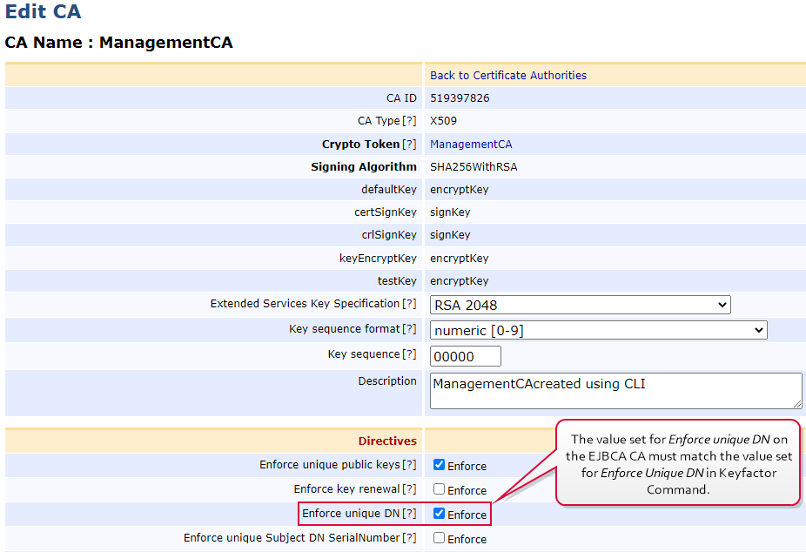Open help for Crypto Token
This screenshot has height=552, width=806.
click(x=409, y=145)
